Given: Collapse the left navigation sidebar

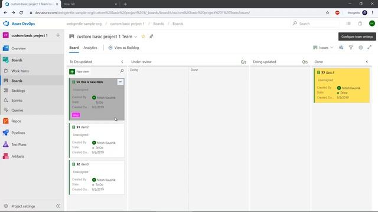Looking at the screenshot, I should click(x=58, y=206).
